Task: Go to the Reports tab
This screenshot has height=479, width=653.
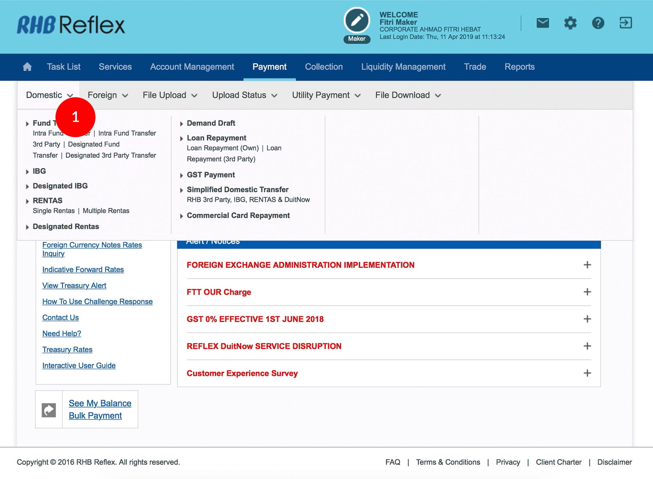Action: pyautogui.click(x=519, y=67)
